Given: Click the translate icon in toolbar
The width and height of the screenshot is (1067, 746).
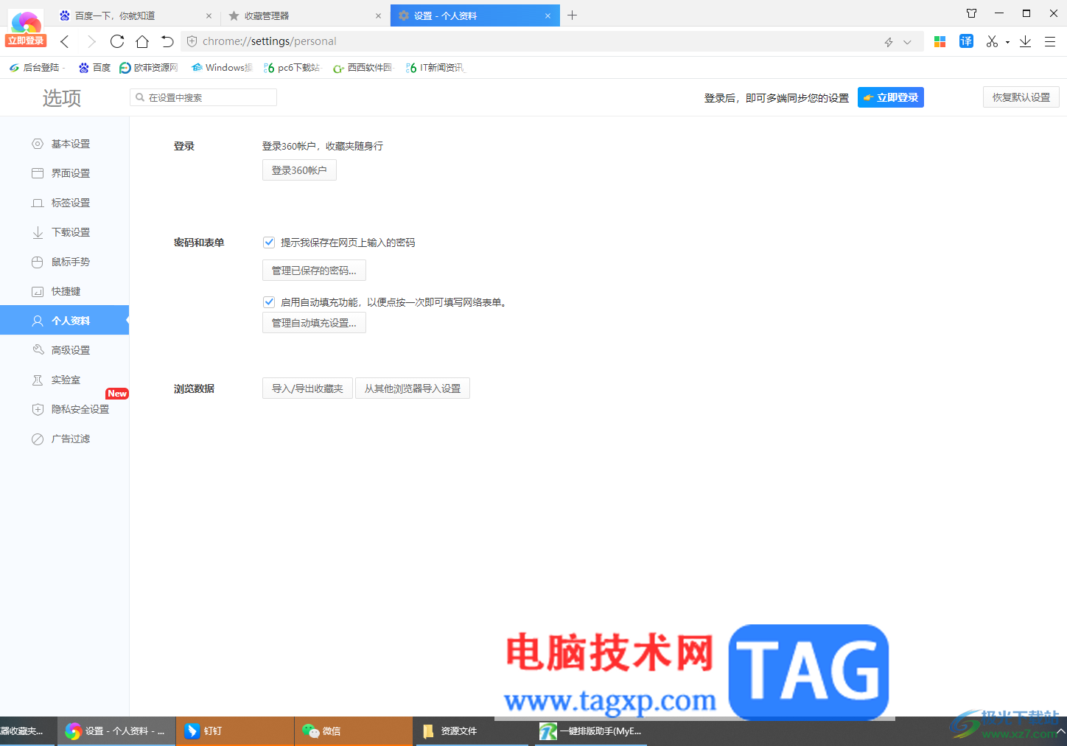Looking at the screenshot, I should (x=966, y=41).
